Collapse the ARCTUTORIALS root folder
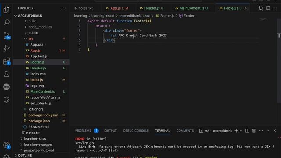 coord(30,16)
